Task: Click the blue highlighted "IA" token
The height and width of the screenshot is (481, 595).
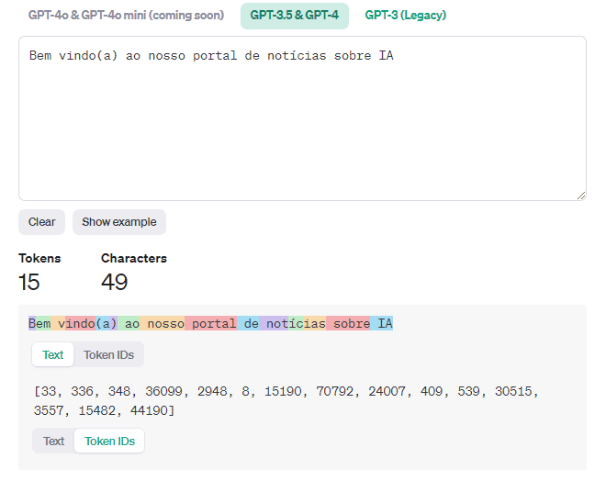Action: click(x=384, y=324)
